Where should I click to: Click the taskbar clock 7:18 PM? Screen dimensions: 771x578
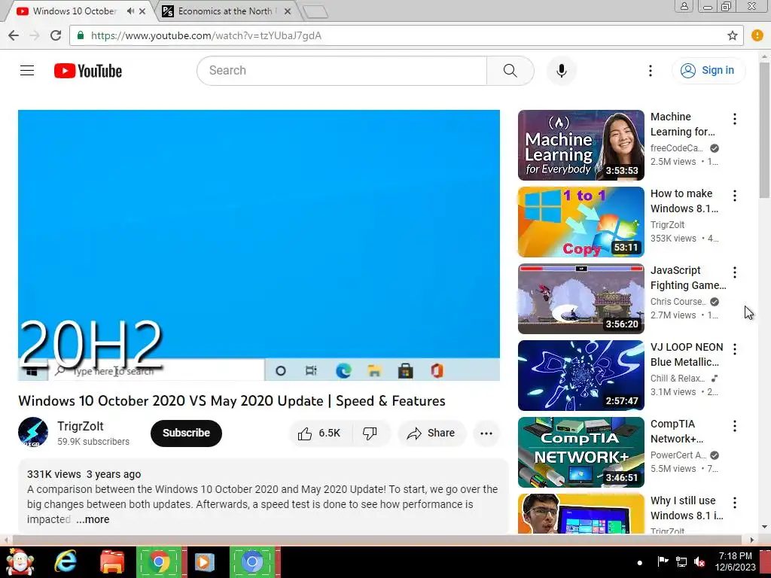pos(735,556)
